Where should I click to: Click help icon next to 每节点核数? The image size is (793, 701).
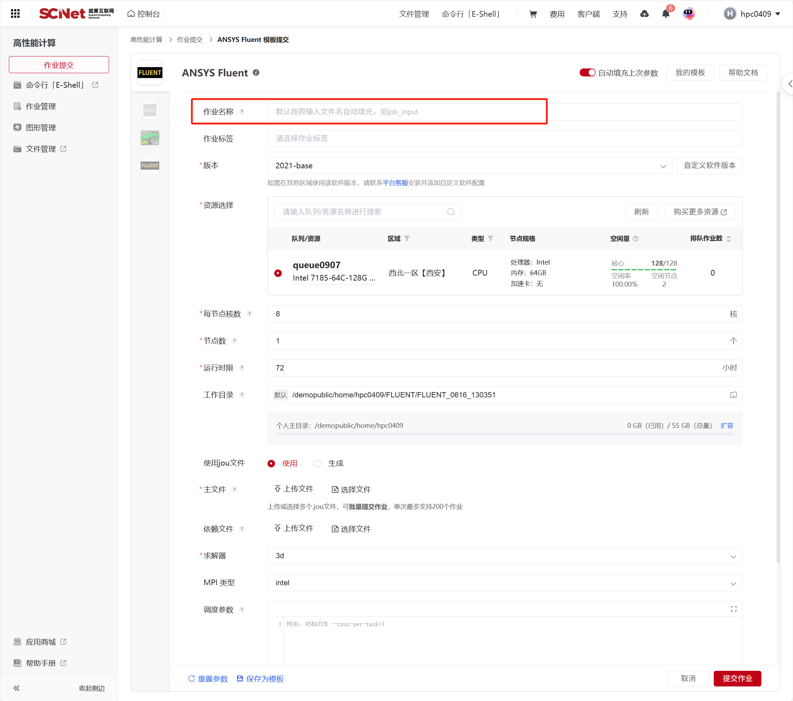pos(249,314)
